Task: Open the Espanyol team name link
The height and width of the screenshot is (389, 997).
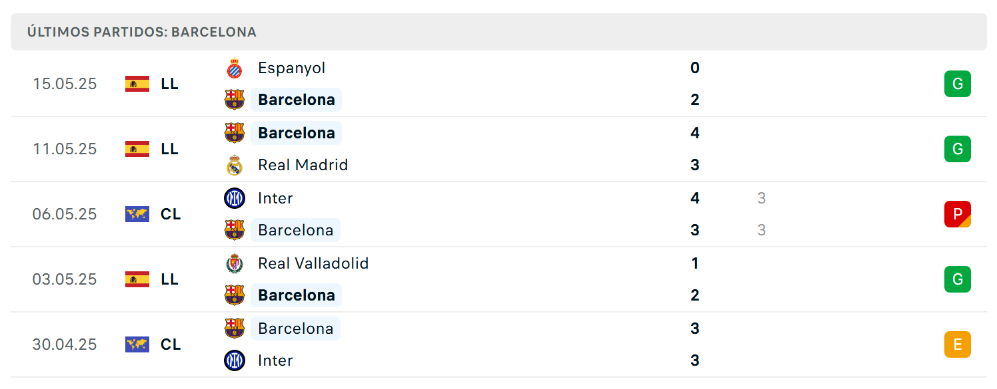Action: click(x=292, y=68)
